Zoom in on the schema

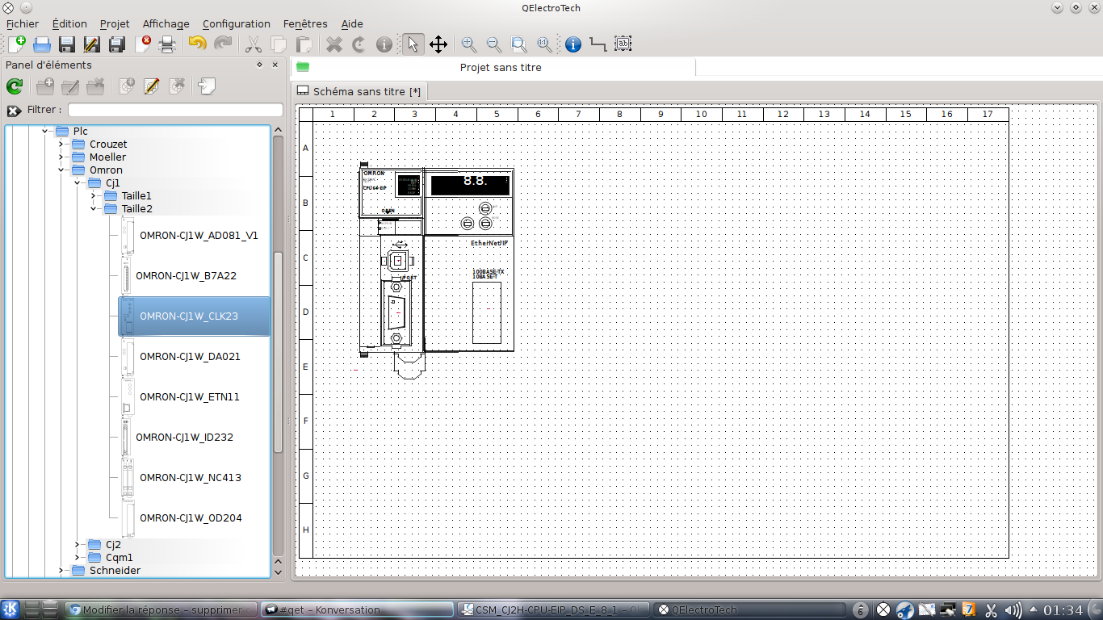tap(468, 44)
